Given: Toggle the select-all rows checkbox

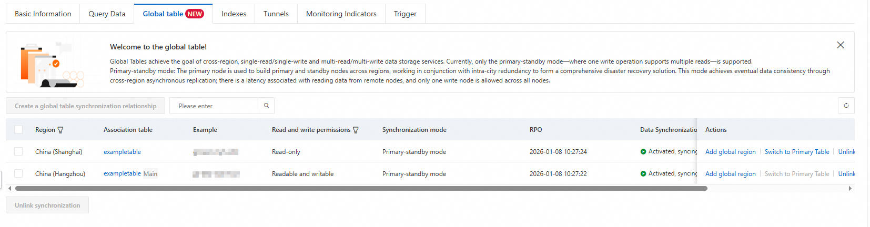Looking at the screenshot, I should [18, 129].
